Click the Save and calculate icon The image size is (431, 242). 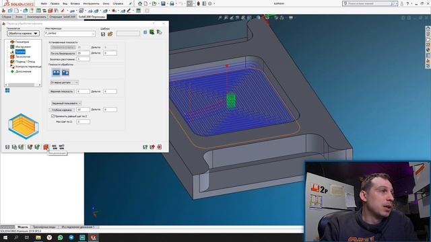click(21, 147)
